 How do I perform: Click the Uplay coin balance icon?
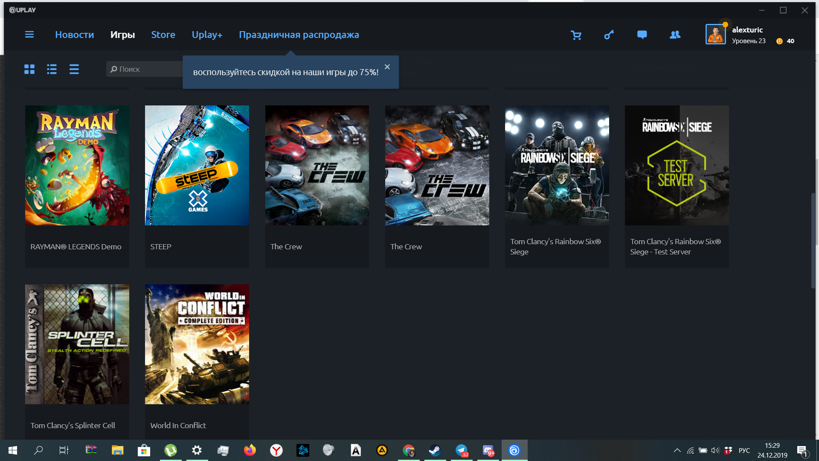tap(779, 41)
